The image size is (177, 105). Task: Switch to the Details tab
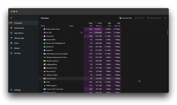point(17,48)
